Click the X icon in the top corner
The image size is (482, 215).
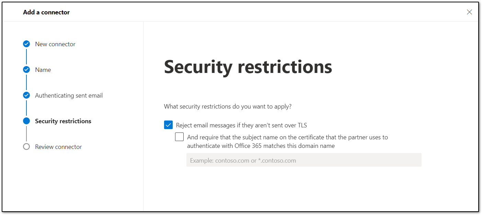469,12
